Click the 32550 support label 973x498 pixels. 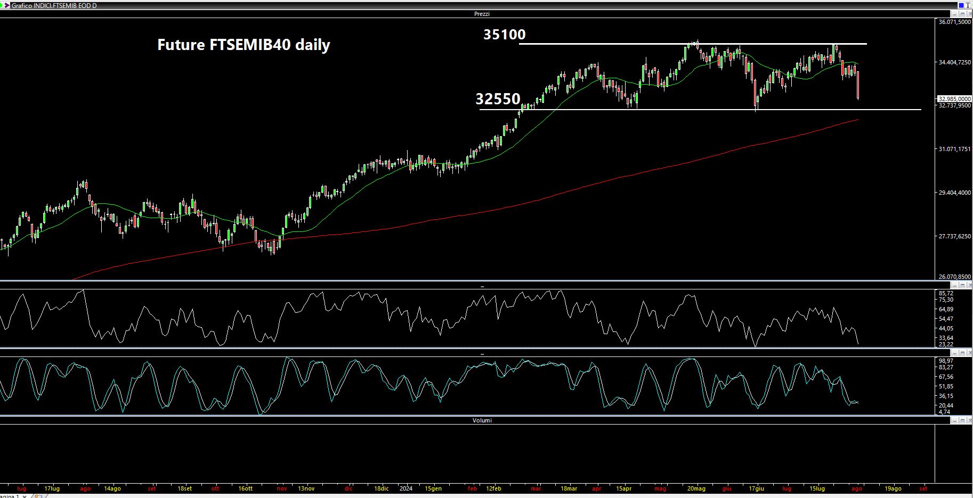coord(498,99)
